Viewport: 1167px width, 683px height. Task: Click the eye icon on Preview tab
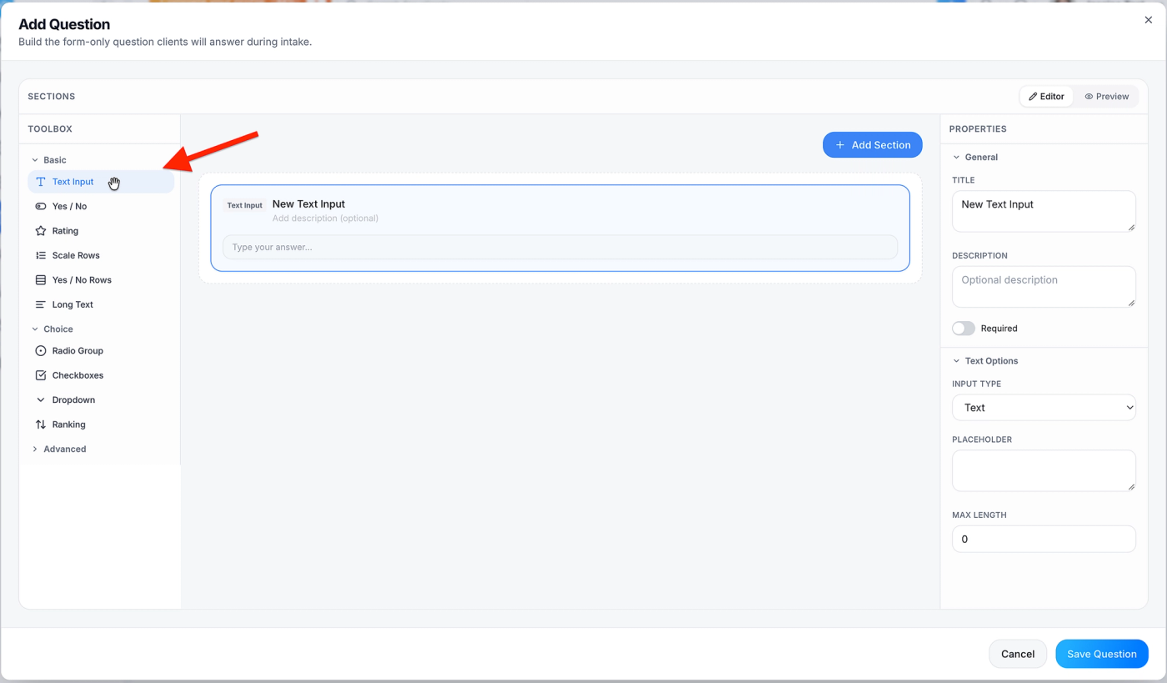pyautogui.click(x=1089, y=97)
